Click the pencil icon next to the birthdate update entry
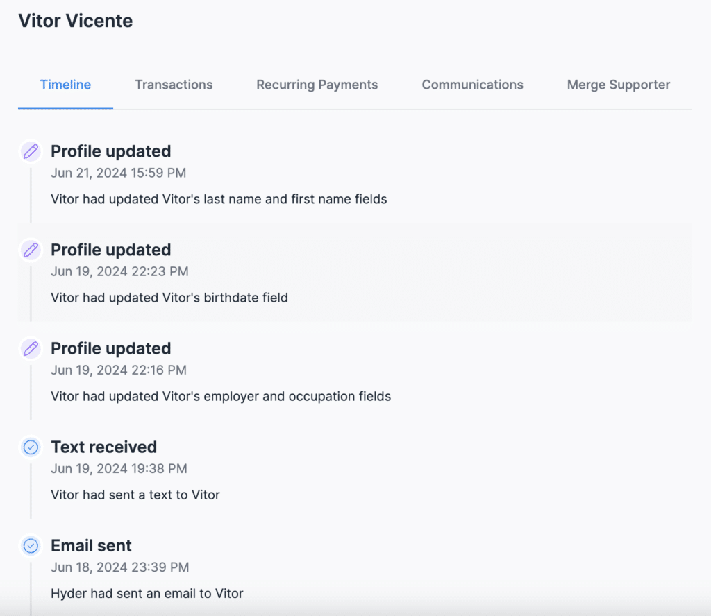This screenshot has width=711, height=616. coord(31,250)
